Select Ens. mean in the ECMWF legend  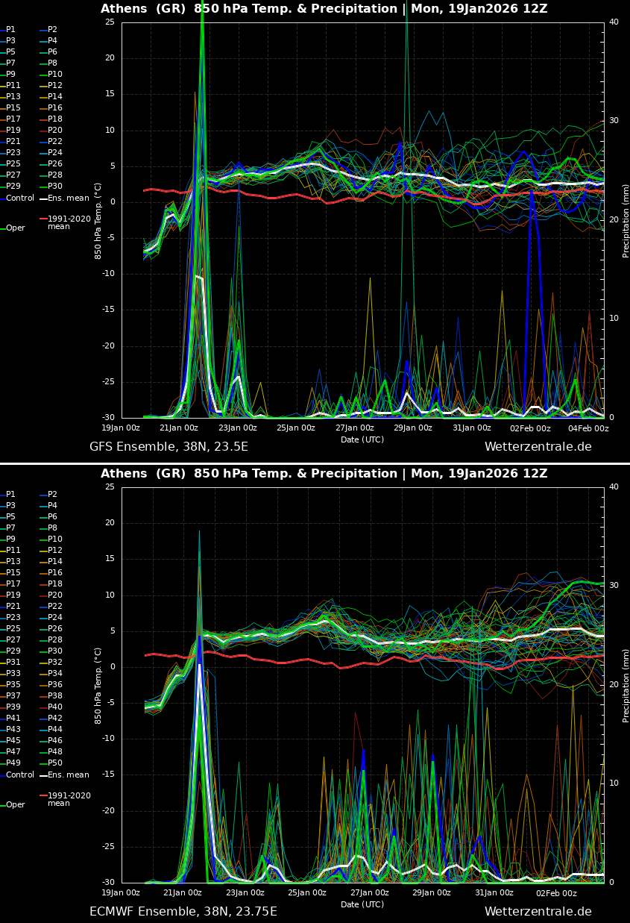pos(68,775)
